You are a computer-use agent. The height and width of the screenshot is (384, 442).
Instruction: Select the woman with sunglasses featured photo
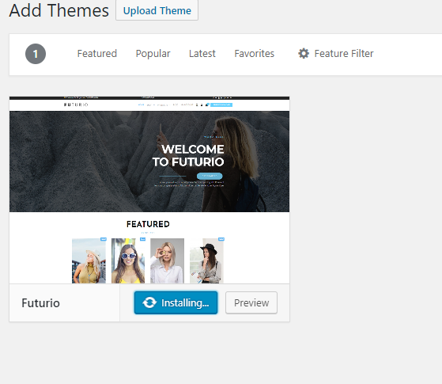click(x=128, y=260)
